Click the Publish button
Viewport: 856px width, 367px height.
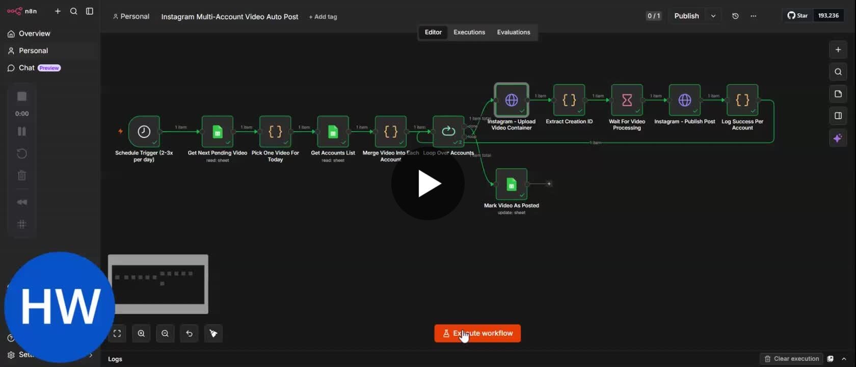[x=686, y=16]
